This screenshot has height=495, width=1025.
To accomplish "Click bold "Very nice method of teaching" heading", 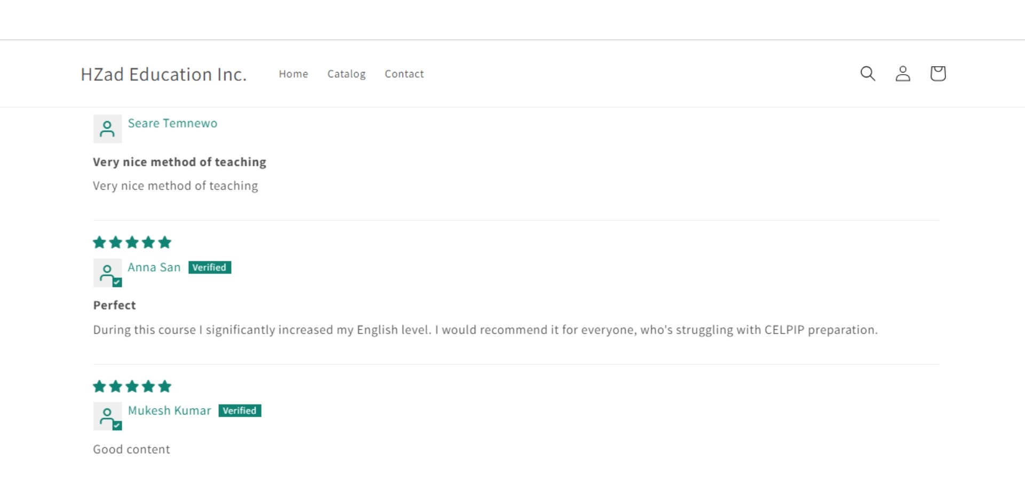I will coord(179,162).
